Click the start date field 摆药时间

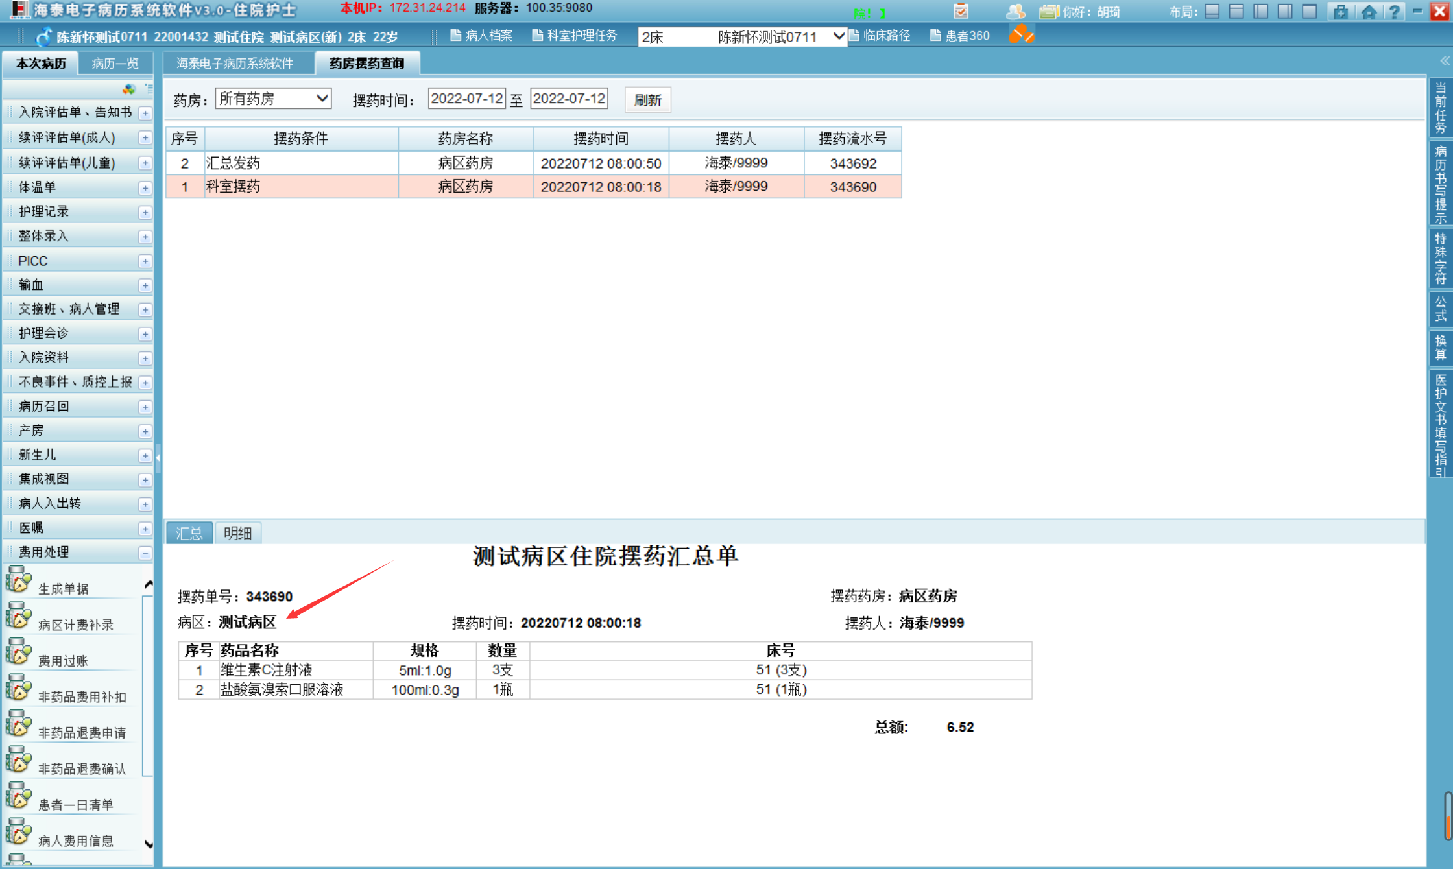click(466, 99)
